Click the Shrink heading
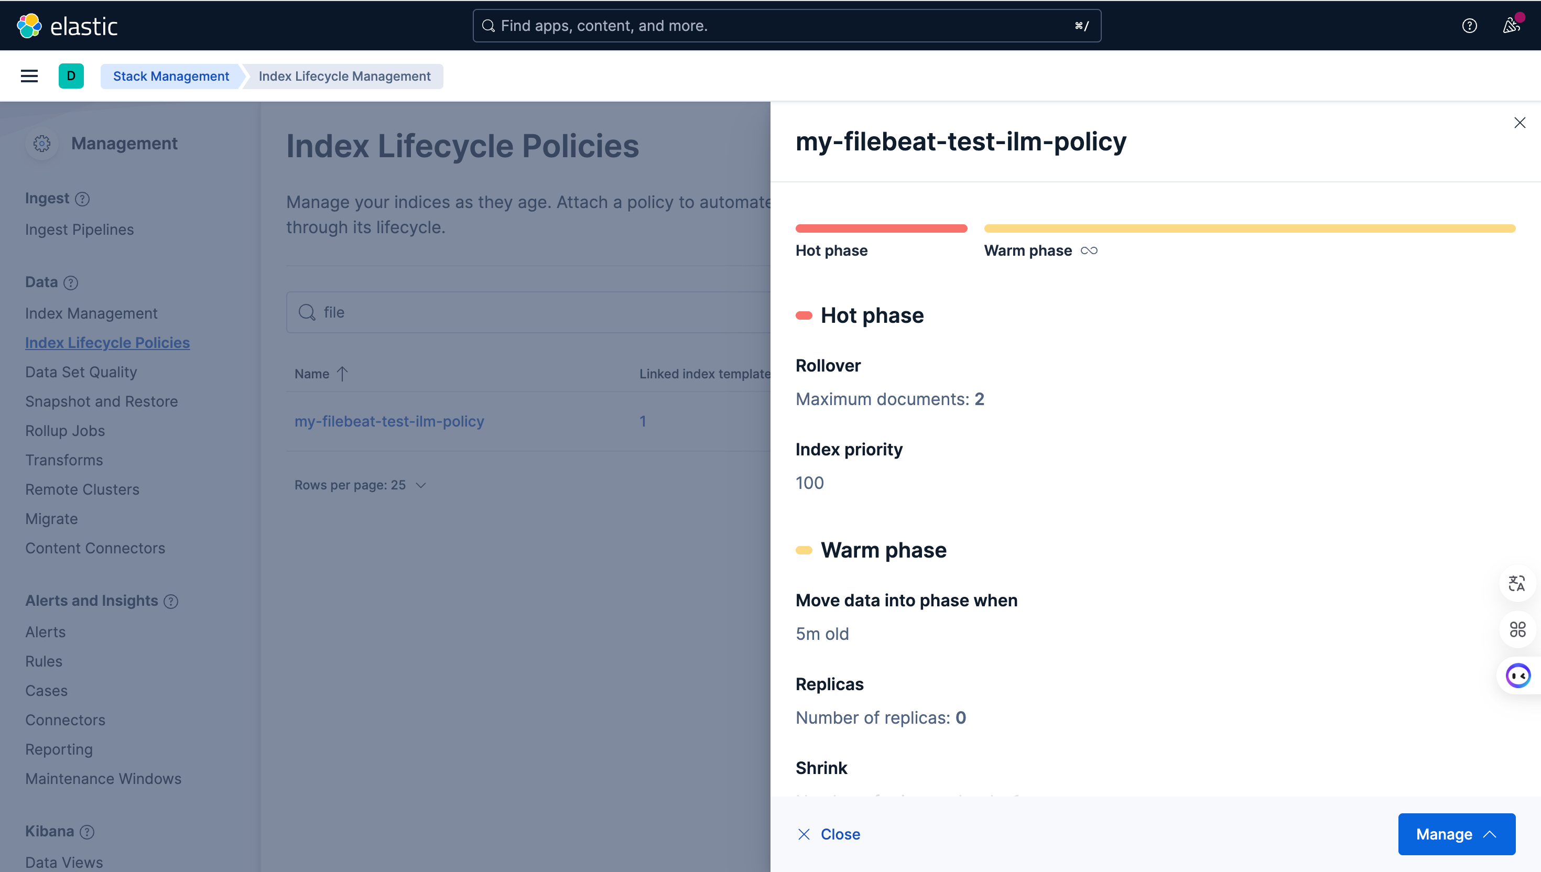This screenshot has width=1541, height=872. tap(821, 768)
